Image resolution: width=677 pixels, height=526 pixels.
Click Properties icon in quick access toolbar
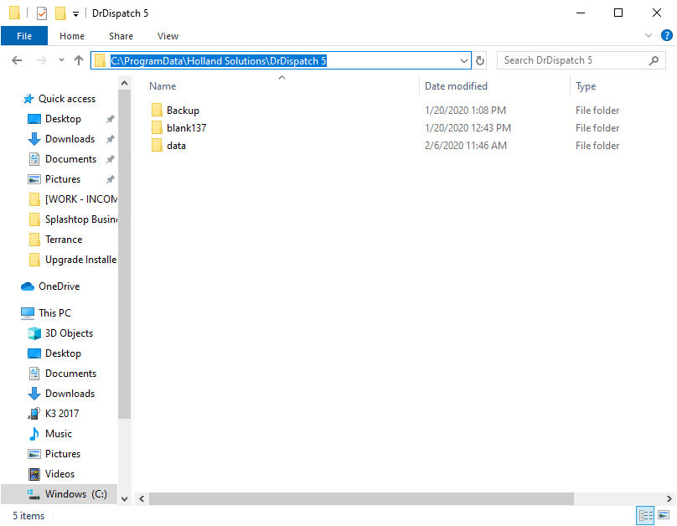[42, 13]
